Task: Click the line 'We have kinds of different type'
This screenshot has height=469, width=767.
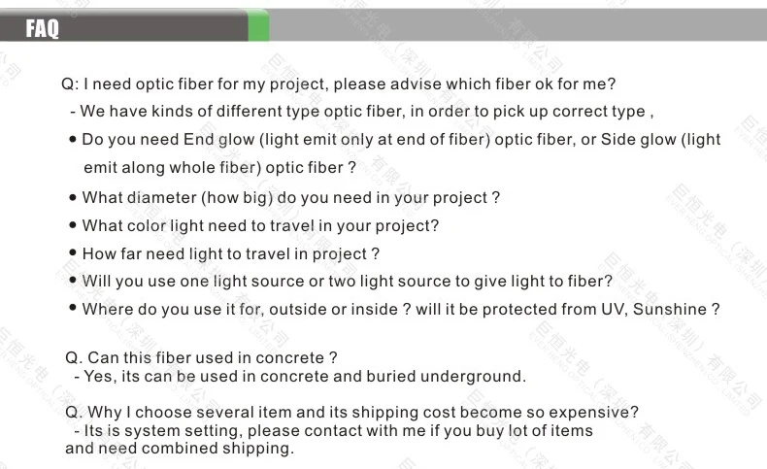Action: tap(362, 112)
